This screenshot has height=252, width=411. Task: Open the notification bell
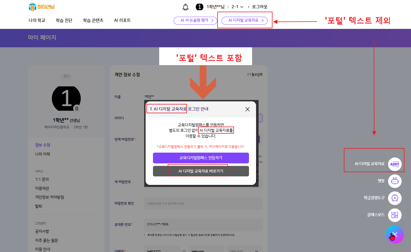click(186, 7)
